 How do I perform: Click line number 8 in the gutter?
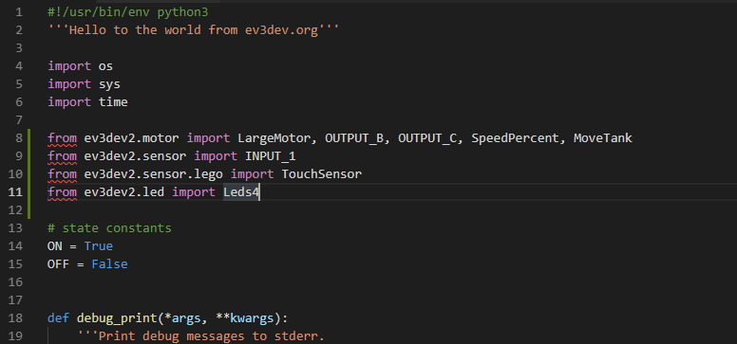[x=18, y=138]
